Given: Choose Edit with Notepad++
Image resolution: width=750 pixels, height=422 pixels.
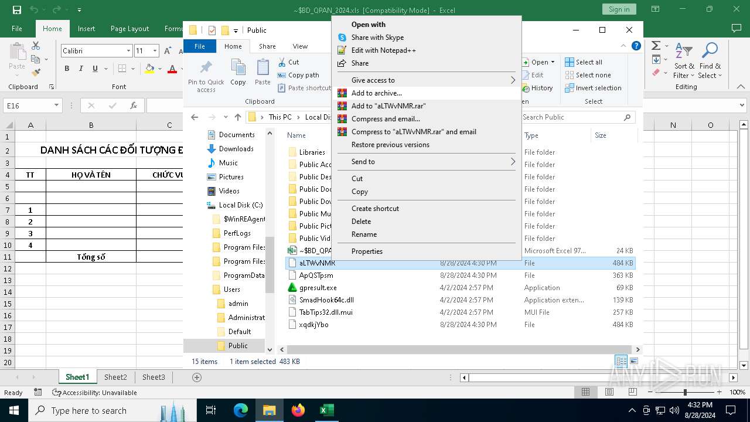Looking at the screenshot, I should click(x=427, y=50).
